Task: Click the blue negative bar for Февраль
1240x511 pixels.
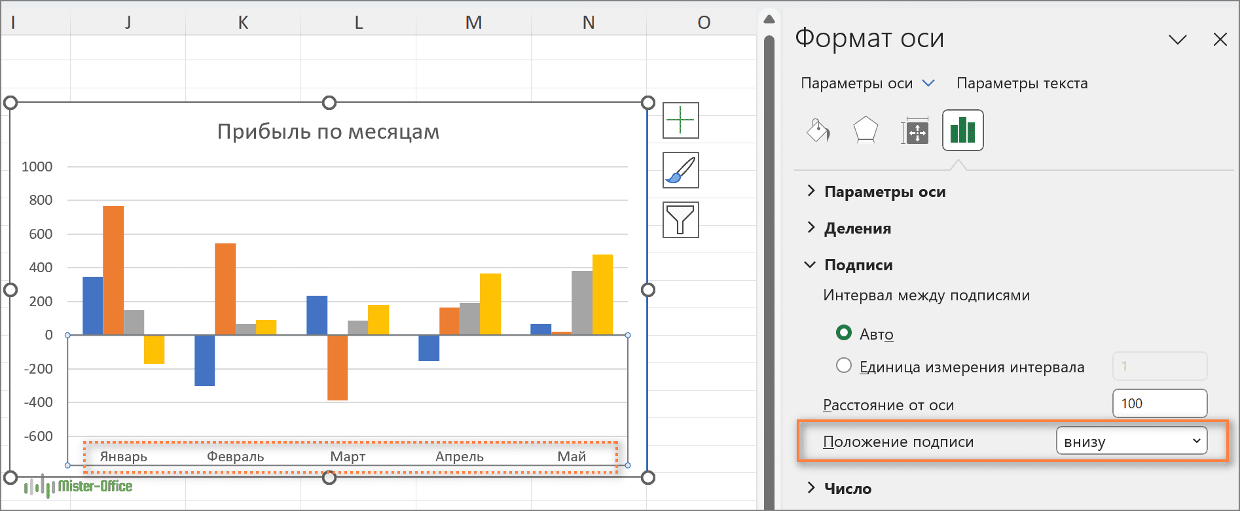Action: coord(205,361)
